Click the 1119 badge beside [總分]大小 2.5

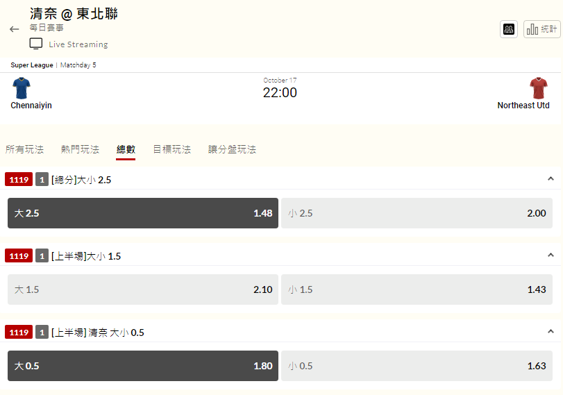(x=19, y=180)
